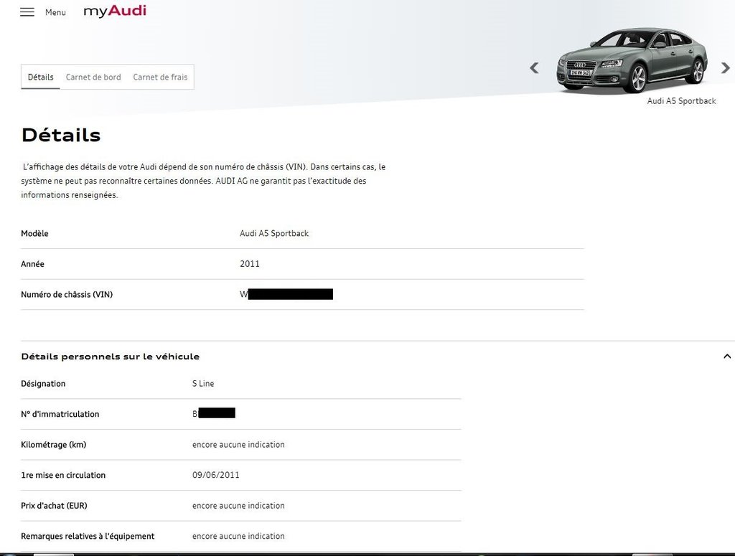This screenshot has width=735, height=556.
Task: Click the Année value 2011
Action: (250, 264)
